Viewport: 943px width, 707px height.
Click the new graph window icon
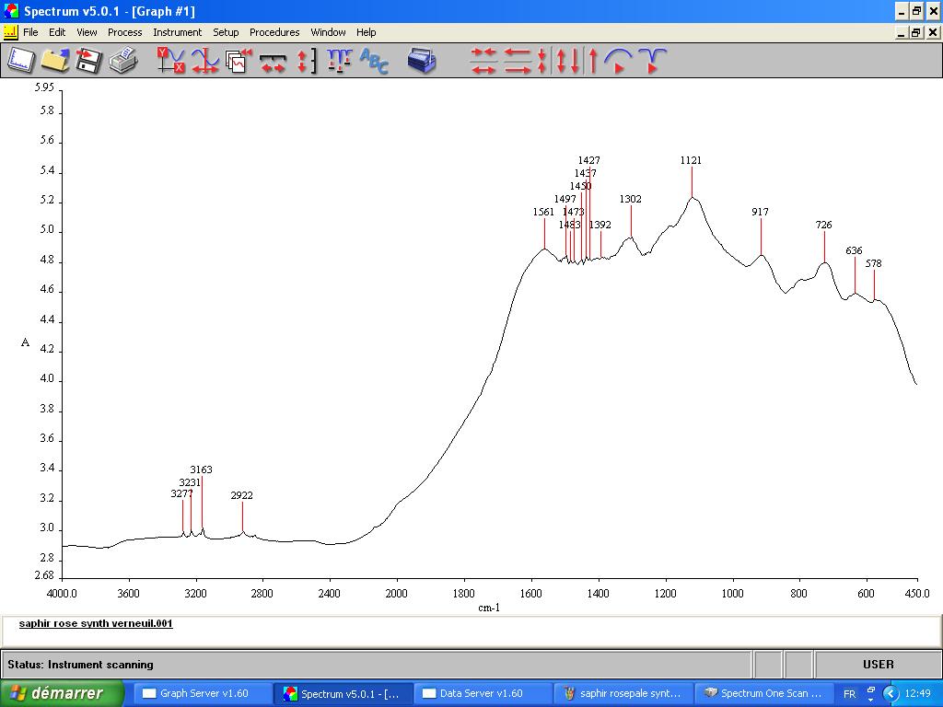20,61
